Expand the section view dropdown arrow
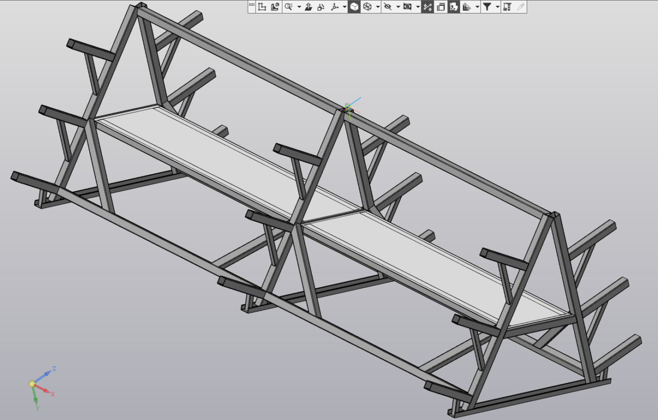Screen dimensions: 658x420 pyautogui.click(x=477, y=7)
